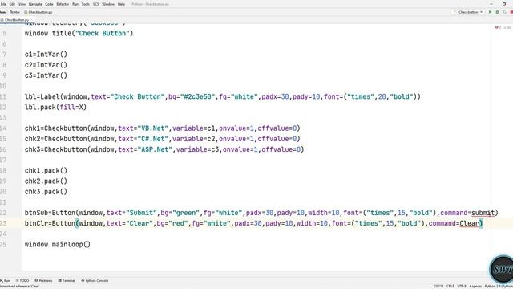Viewport: 513px width, 289px height.
Task: Click the gutter at line number 14
Action: pos(3,128)
